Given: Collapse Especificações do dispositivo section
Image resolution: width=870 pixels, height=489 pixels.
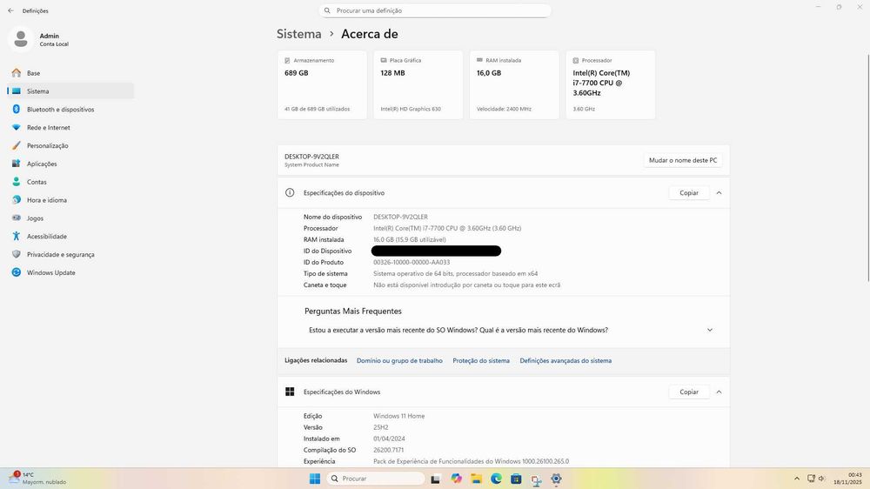Looking at the screenshot, I should coord(719,193).
